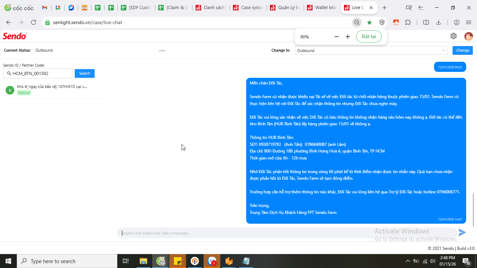Viewport: 477px width, 268px height.
Task: Open the browser downloads icon
Action: point(439,22)
